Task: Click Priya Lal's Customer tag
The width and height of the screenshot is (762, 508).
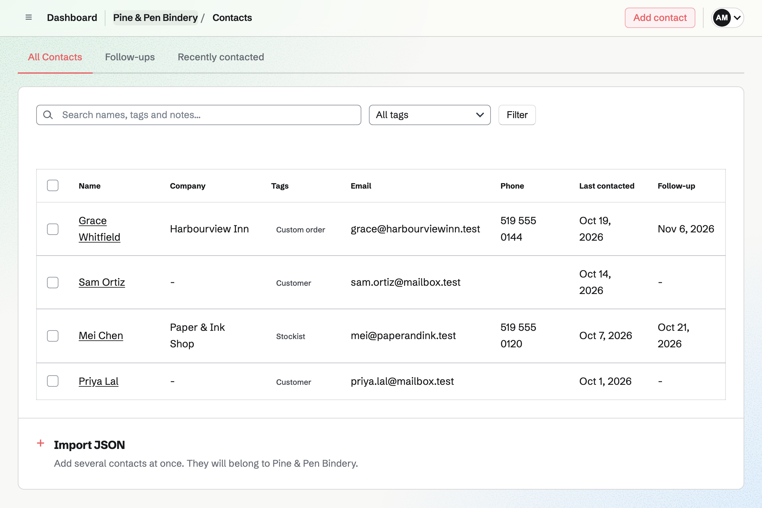Action: click(293, 382)
